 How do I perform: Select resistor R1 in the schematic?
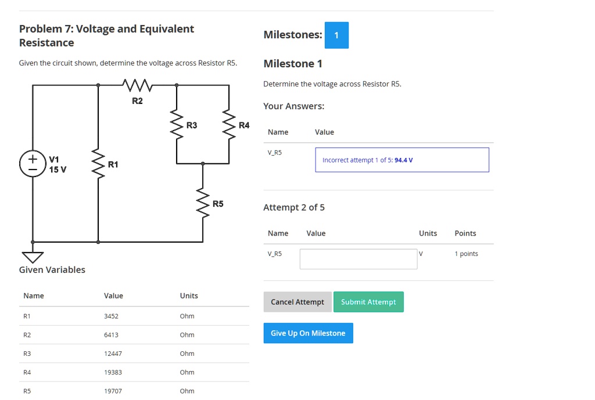pyautogui.click(x=98, y=164)
